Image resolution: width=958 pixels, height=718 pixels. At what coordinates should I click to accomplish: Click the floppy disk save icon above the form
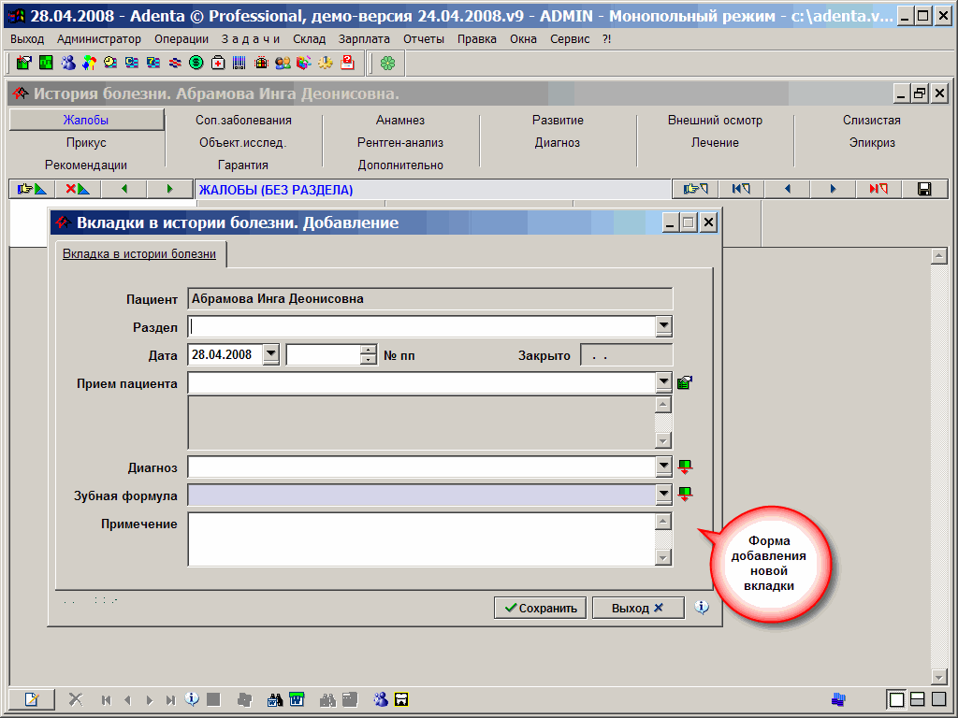924,189
